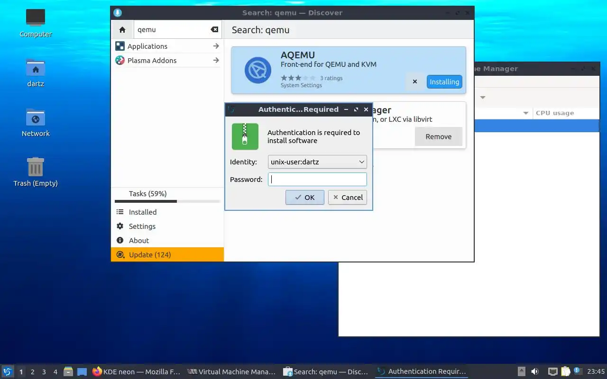
Task: Confirm authentication with OK
Action: pos(305,198)
